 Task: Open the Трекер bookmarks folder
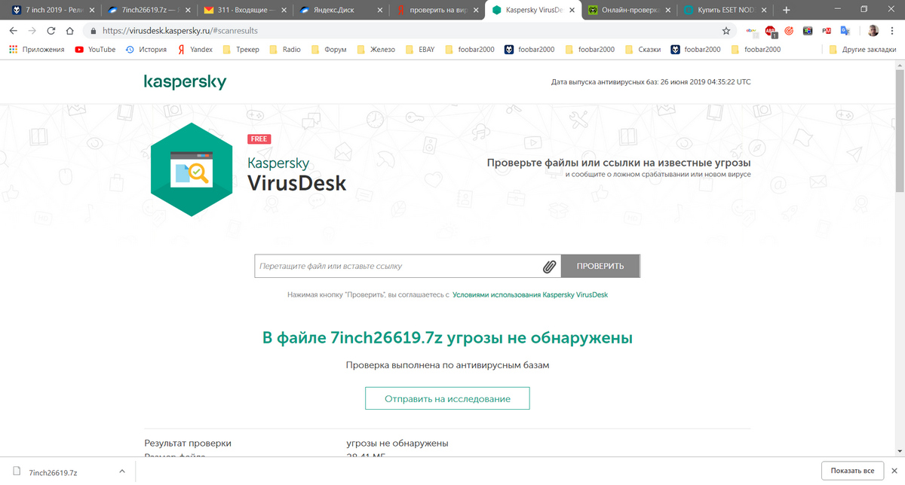[x=240, y=49]
